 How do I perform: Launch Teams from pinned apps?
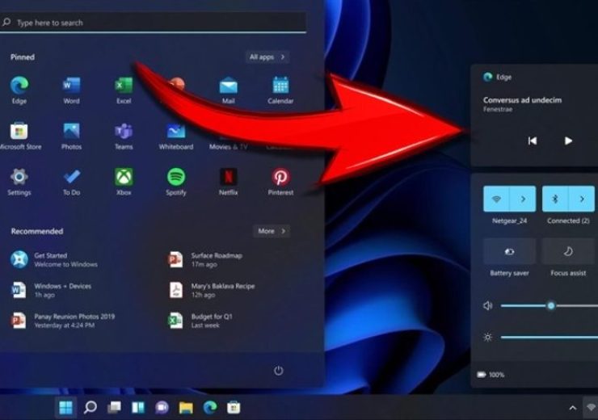[124, 136]
